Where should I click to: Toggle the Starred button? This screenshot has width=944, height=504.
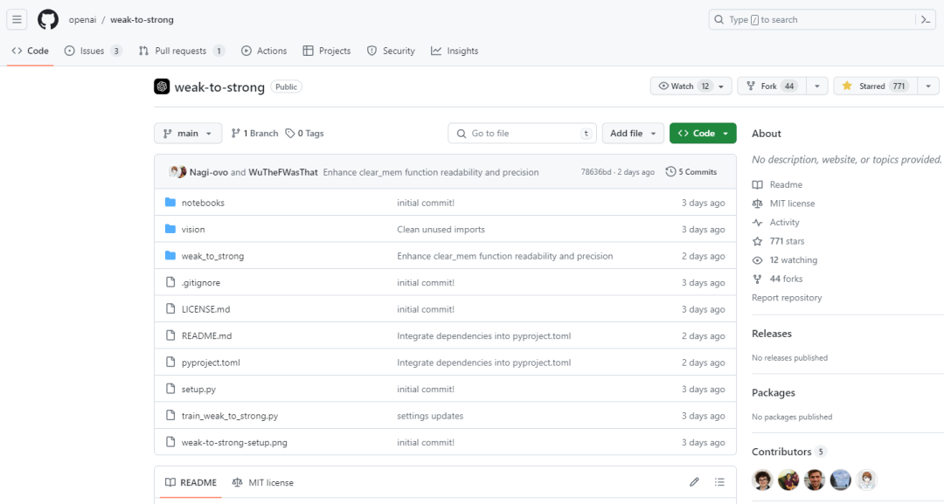pyautogui.click(x=873, y=86)
